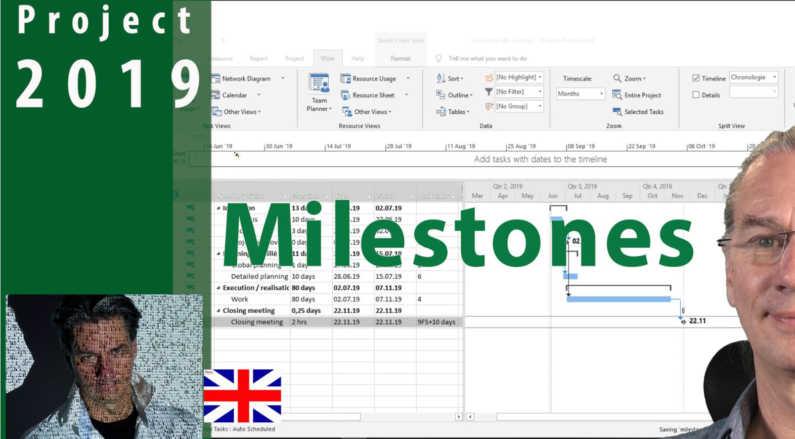
Task: Click the filter funnel icon
Action: 489,92
